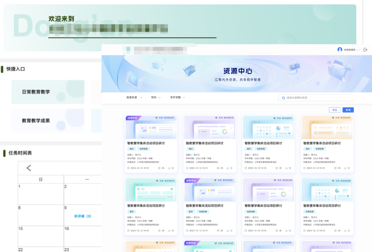Click the download icon on the green-thumbnail card
The height and width of the screenshot is (252, 372).
pos(169,231)
